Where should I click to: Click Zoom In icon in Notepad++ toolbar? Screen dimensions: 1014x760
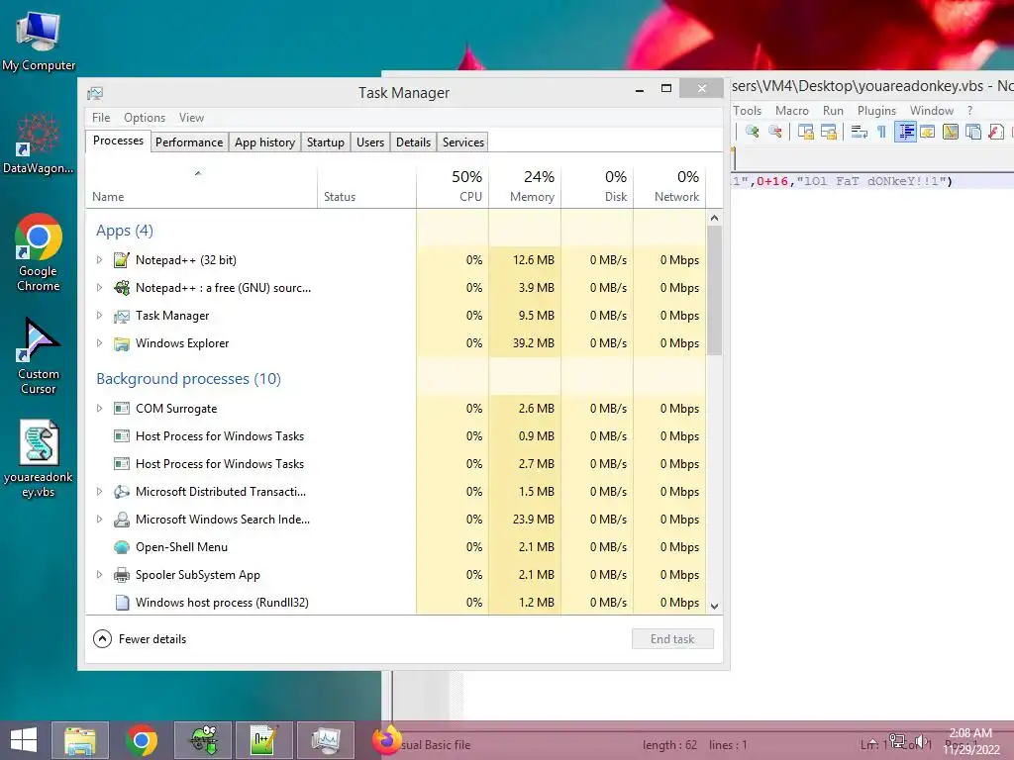pyautogui.click(x=752, y=132)
